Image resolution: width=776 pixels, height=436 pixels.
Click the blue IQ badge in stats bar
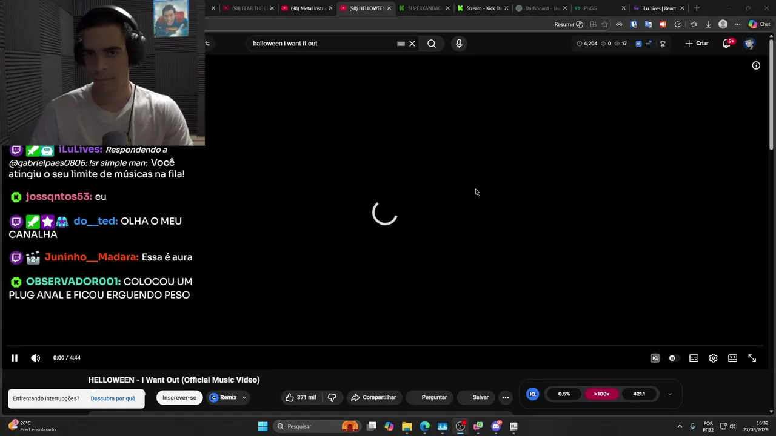533,394
